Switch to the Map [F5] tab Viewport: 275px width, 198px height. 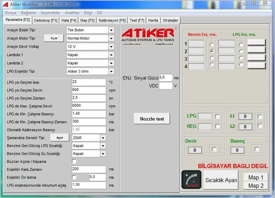point(87,20)
